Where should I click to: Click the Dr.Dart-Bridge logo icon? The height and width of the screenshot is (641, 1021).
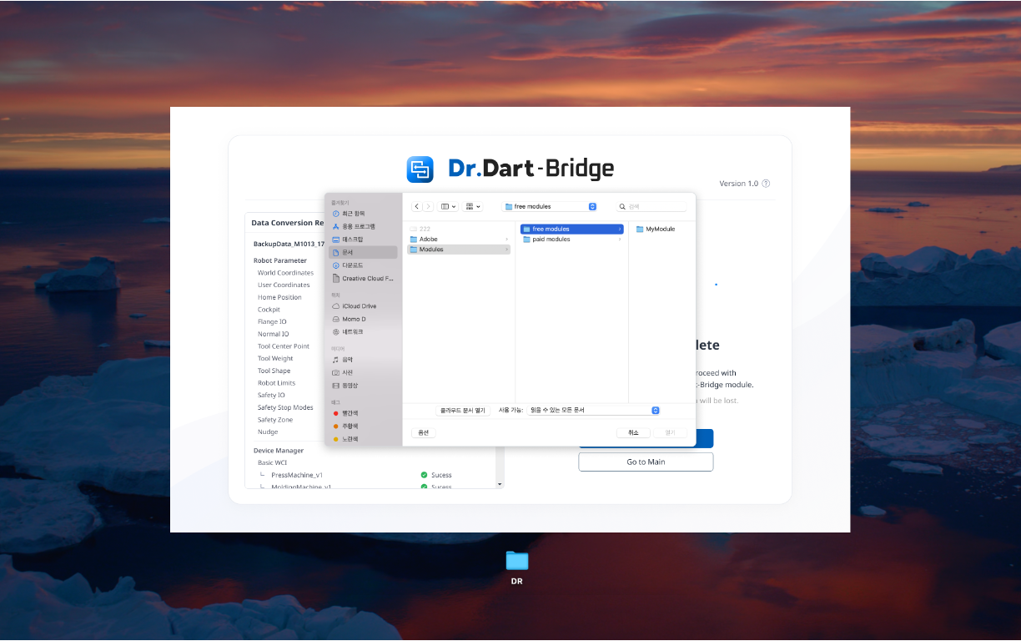click(x=420, y=169)
